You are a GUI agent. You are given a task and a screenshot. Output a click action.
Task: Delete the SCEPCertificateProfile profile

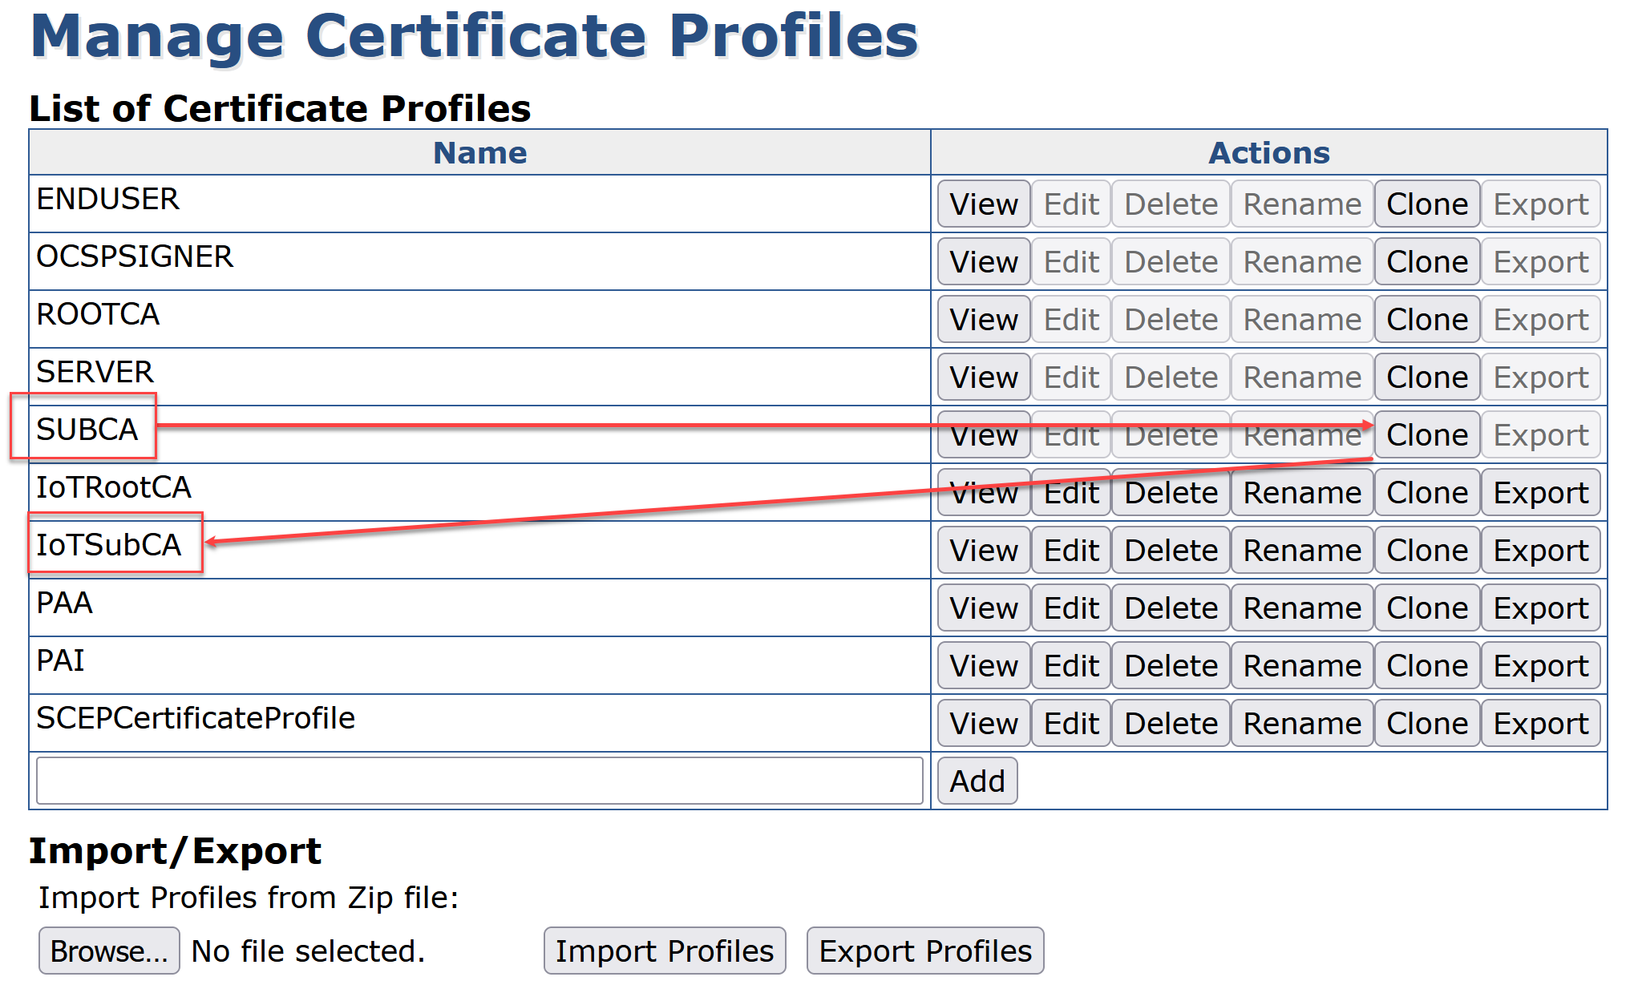pyautogui.click(x=1171, y=723)
